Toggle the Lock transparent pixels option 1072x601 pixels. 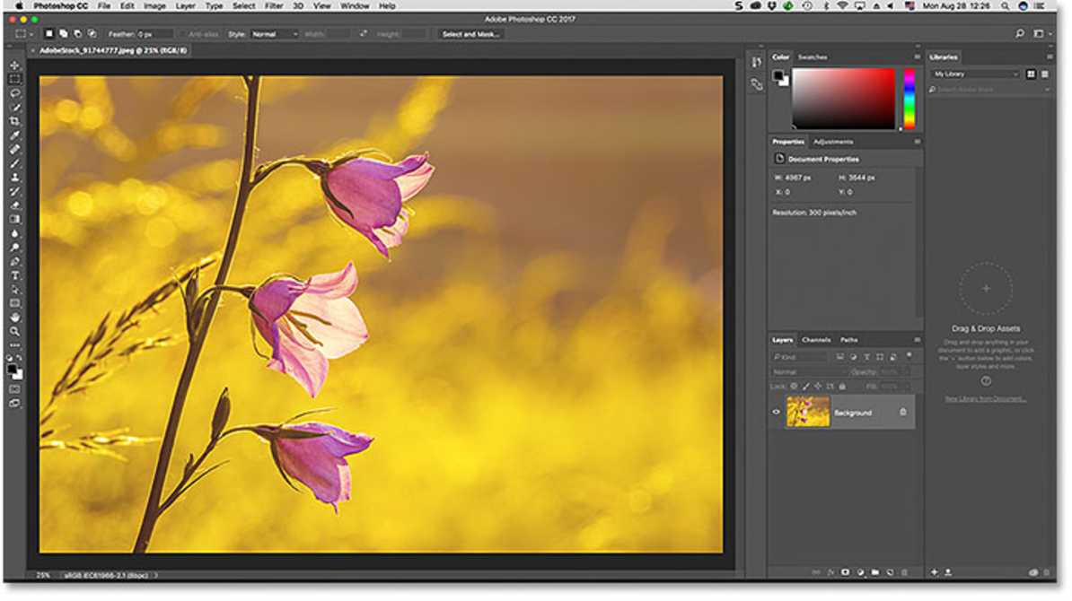tap(794, 385)
